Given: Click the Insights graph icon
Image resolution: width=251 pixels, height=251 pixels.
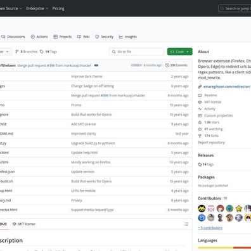Looking at the screenshot, I should (x=121, y=37).
